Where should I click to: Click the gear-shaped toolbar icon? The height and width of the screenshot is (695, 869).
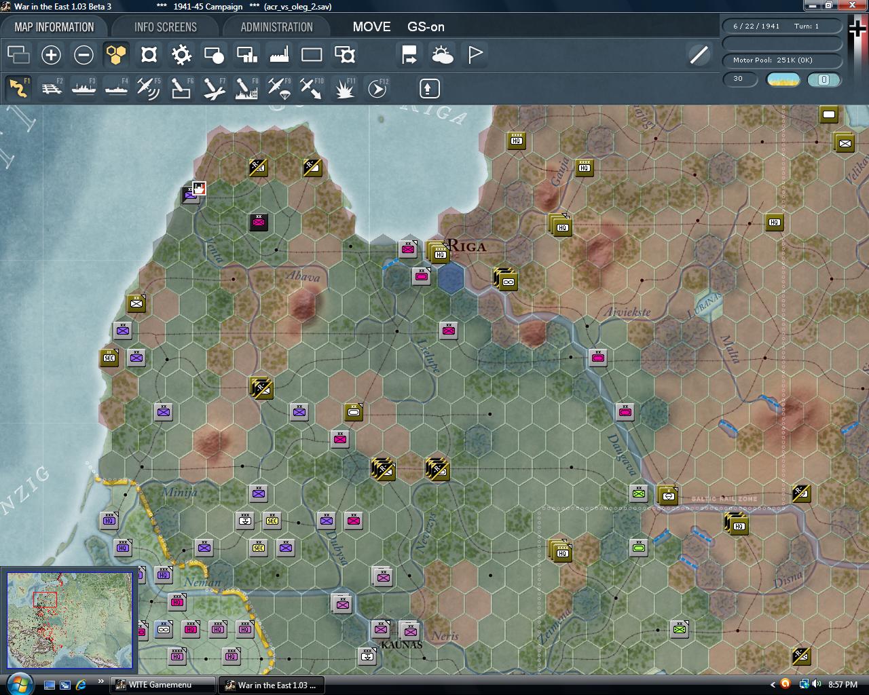coord(181,55)
